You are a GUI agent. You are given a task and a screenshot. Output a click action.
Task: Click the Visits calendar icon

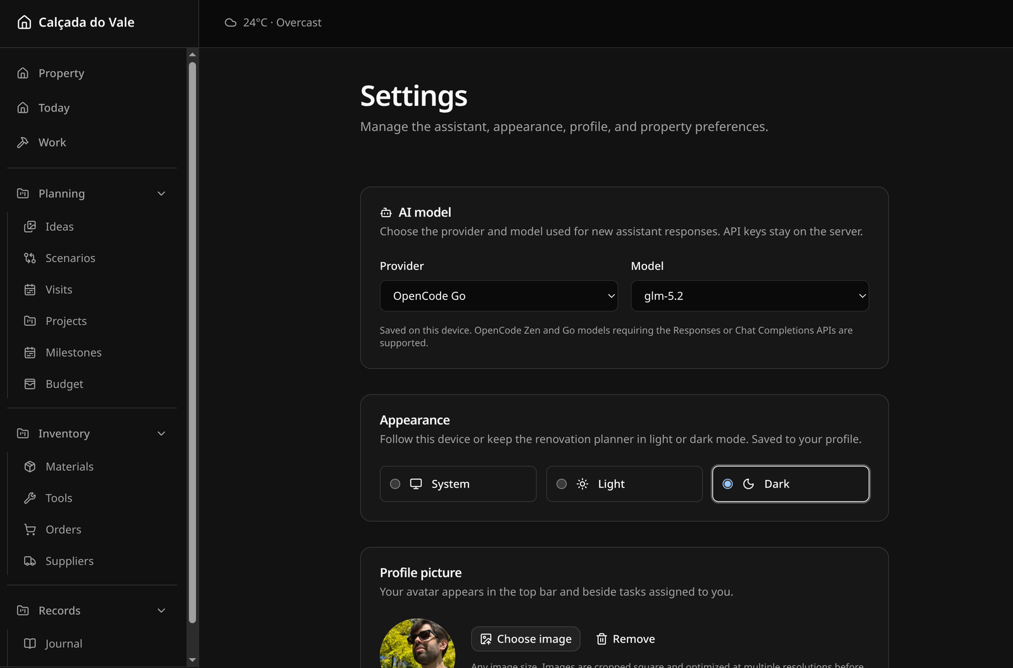click(x=30, y=289)
